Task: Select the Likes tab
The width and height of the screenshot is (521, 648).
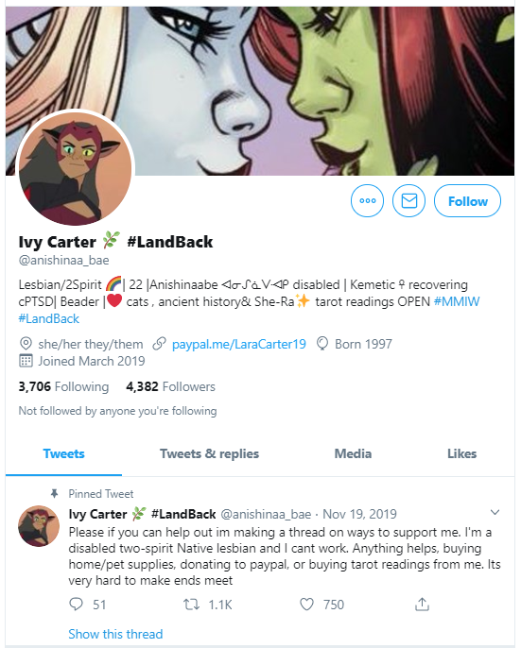Action: point(461,453)
